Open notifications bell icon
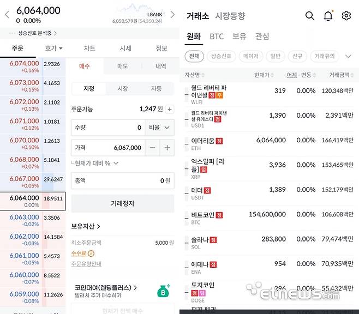The width and height of the screenshot is (359, 314). (x=328, y=16)
